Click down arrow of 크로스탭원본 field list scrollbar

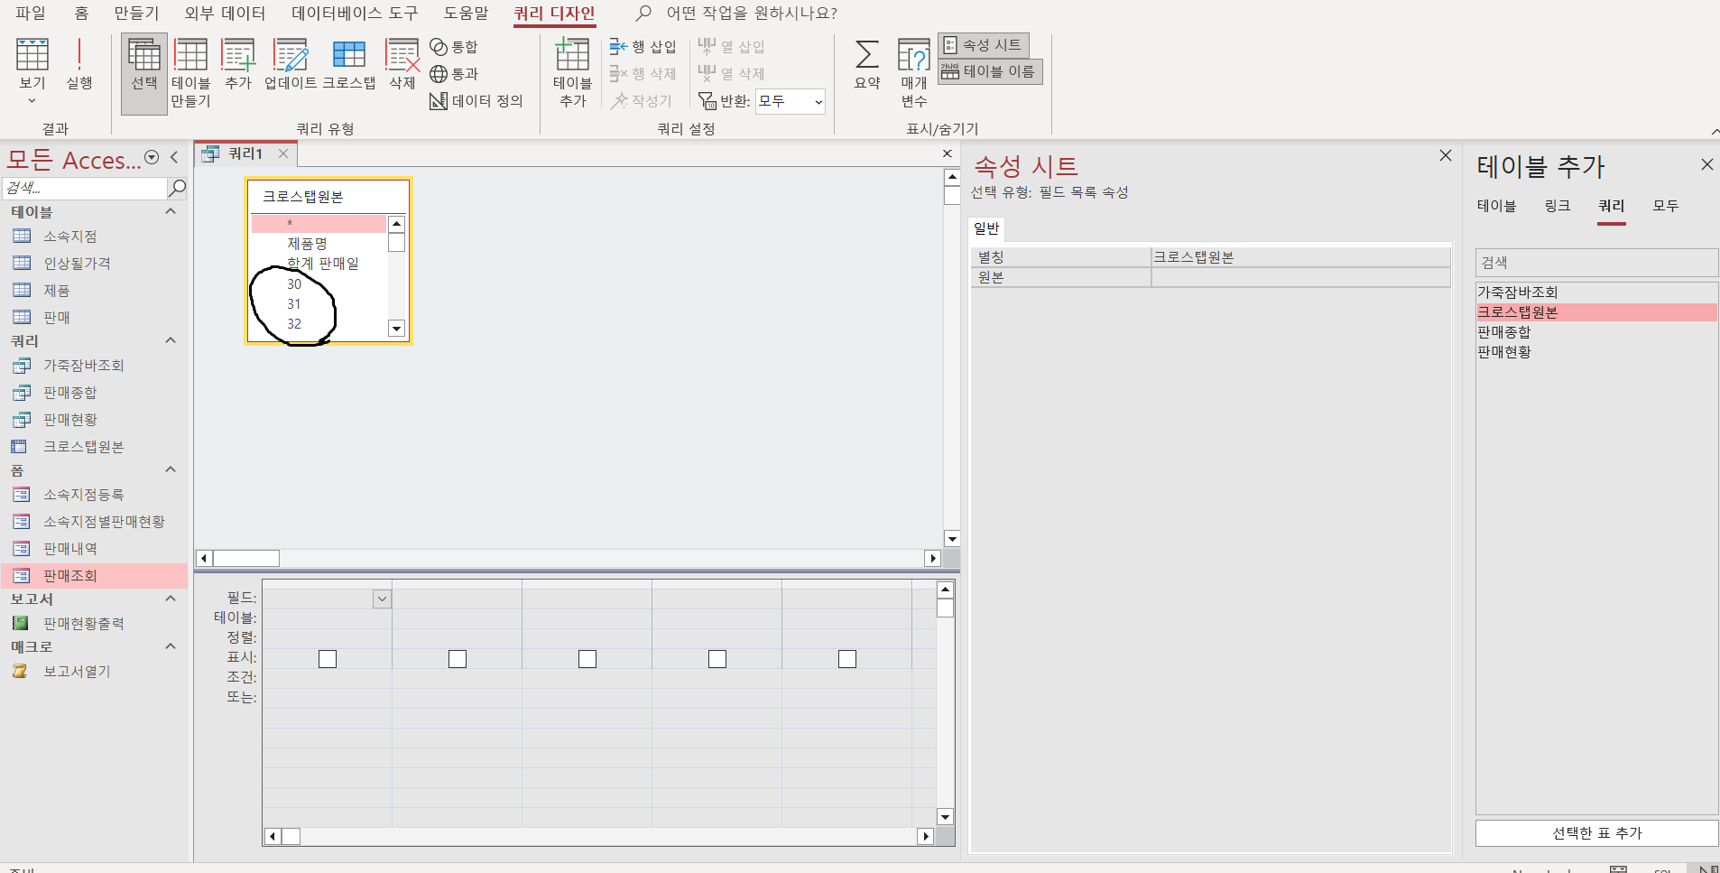[396, 329]
